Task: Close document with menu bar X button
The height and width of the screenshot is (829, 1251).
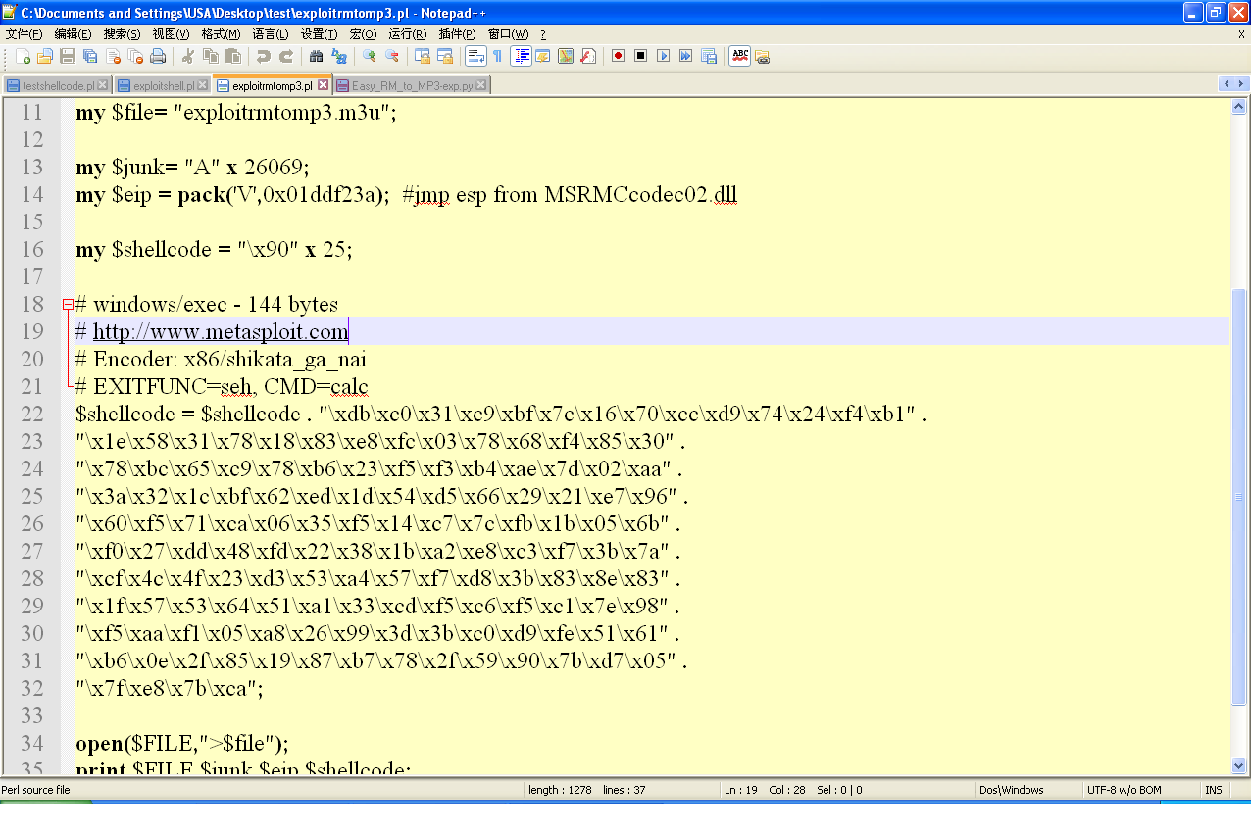Action: [x=1240, y=34]
